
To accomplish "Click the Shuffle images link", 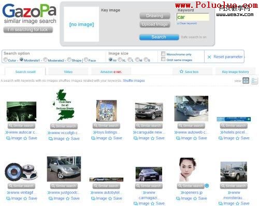I will pyautogui.click(x=134, y=81).
